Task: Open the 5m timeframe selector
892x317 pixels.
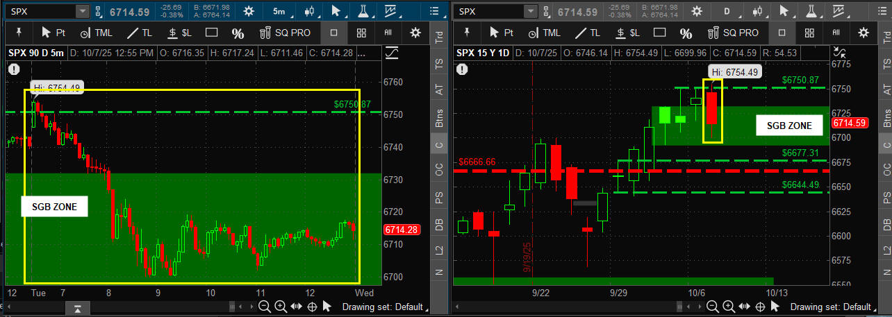Action: (x=279, y=11)
